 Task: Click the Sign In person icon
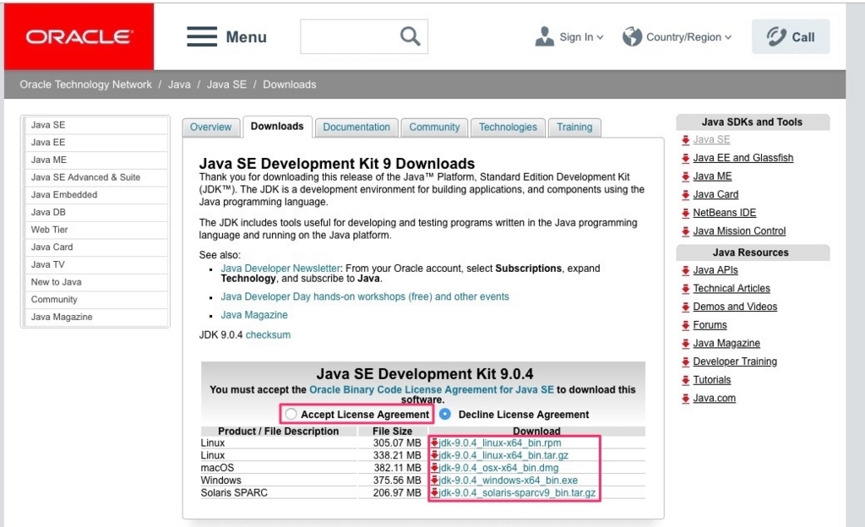pos(545,36)
